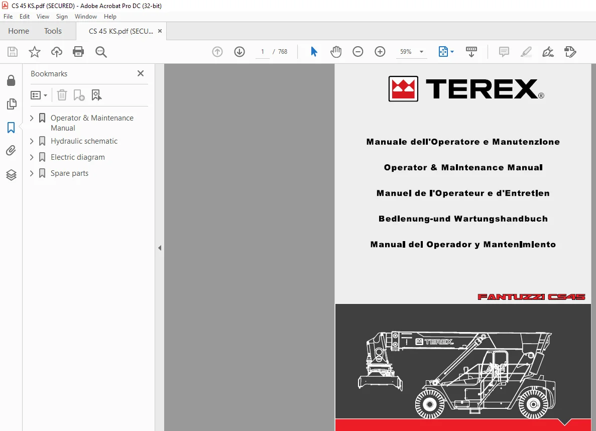Screen dimensions: 596x431
Task: Toggle the Page Thumbnails sidebar icon
Action: click(x=12, y=104)
